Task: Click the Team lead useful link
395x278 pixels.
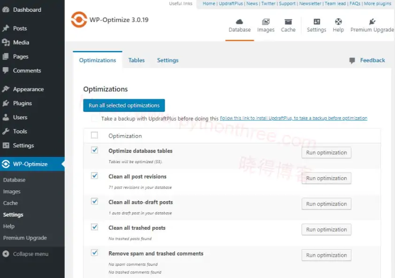Action: coord(335,4)
